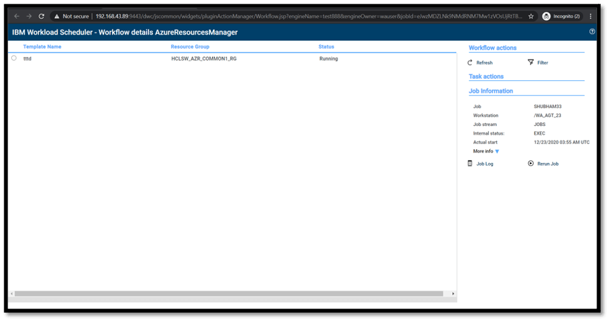Viewport: 609px width, 321px height.
Task: Click the EXEC internal status value
Action: [x=539, y=134]
